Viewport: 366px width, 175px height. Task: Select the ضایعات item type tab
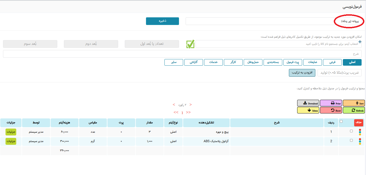pyautogui.click(x=313, y=62)
